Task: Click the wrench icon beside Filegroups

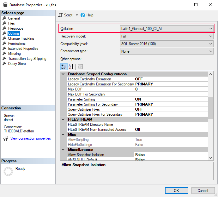Action: [x=4, y=28]
